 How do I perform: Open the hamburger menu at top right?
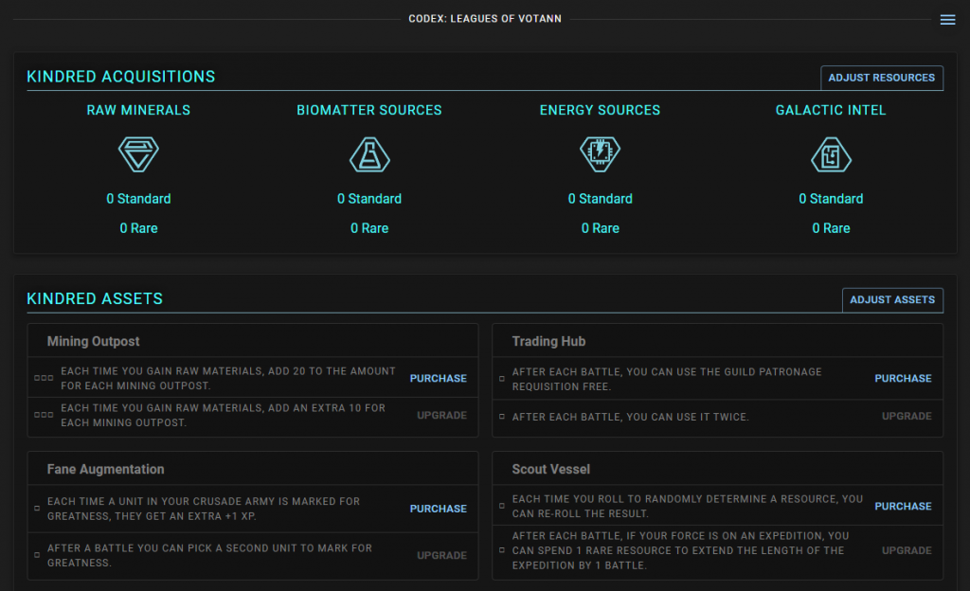(x=947, y=20)
